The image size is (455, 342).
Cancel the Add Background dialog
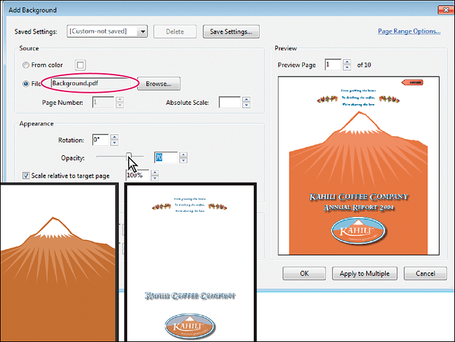pyautogui.click(x=425, y=273)
